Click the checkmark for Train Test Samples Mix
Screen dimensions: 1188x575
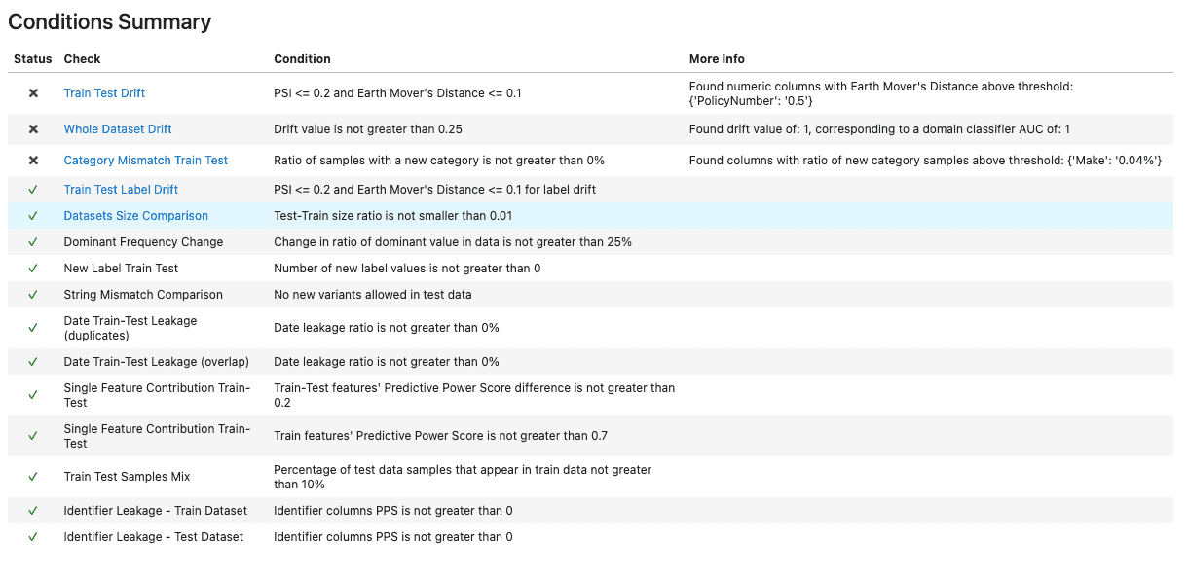(33, 477)
